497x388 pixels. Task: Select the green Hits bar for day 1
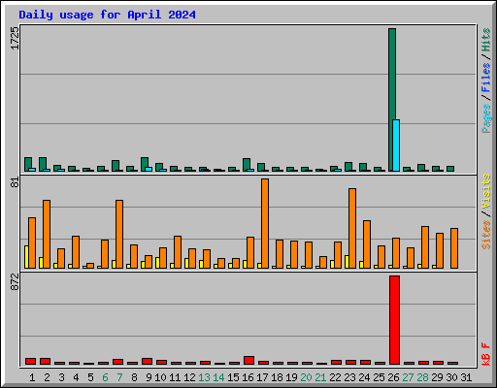(27, 164)
